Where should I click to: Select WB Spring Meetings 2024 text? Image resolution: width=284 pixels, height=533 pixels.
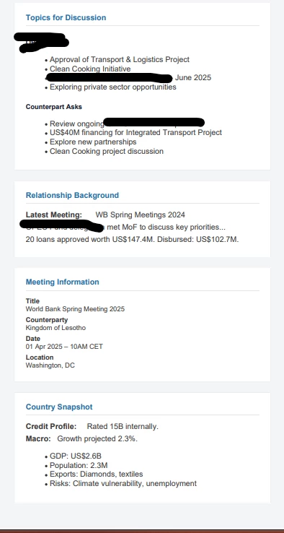point(141,214)
